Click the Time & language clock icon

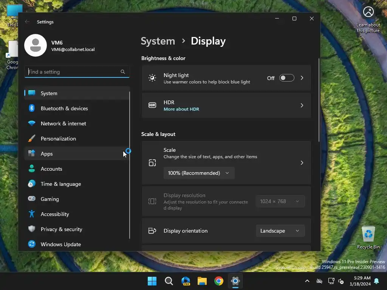click(32, 184)
